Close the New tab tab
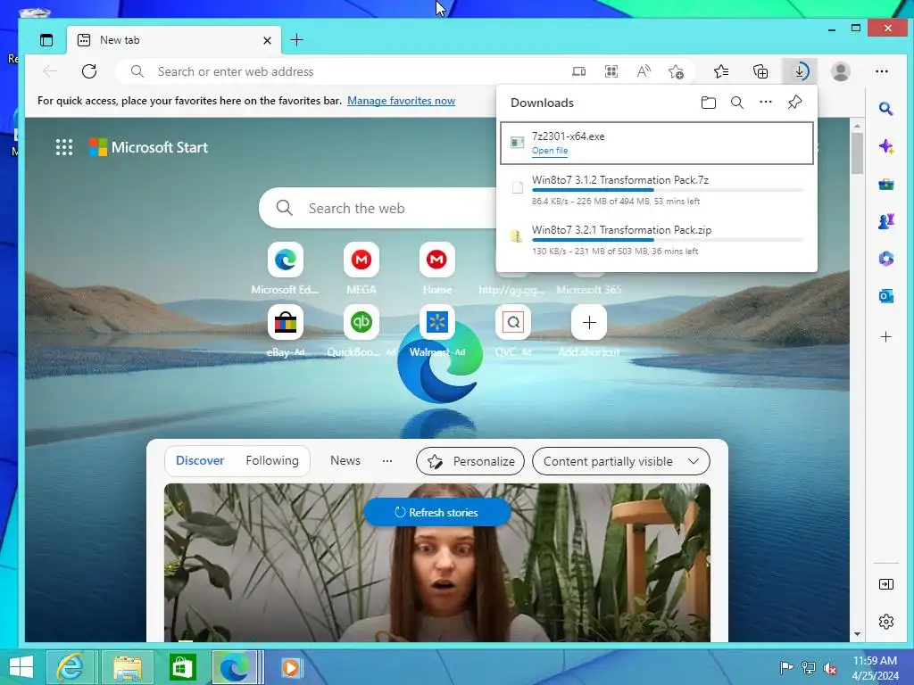This screenshot has width=914, height=685. pyautogui.click(x=267, y=40)
